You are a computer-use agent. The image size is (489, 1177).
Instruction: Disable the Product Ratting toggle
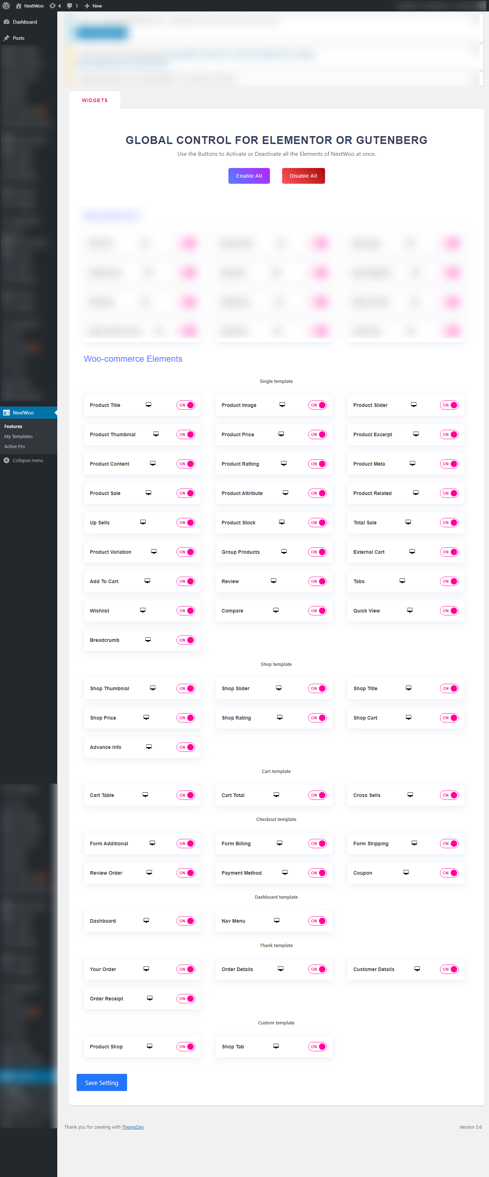tap(317, 464)
